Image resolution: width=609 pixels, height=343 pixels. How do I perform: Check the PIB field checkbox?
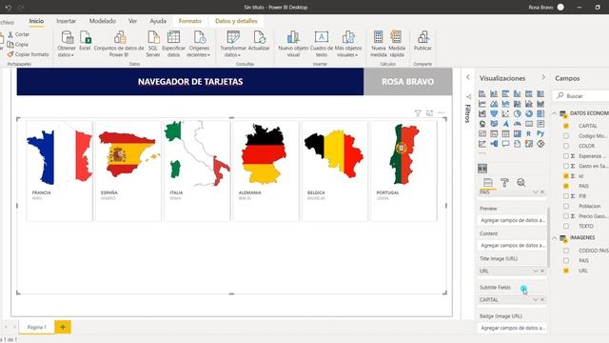click(566, 196)
